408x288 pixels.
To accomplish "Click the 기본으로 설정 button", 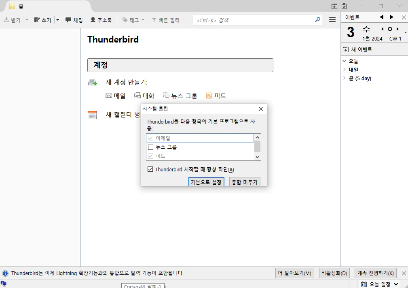I will click(206, 182).
